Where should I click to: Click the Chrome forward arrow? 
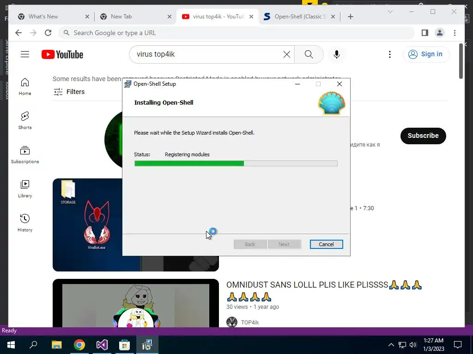(33, 33)
